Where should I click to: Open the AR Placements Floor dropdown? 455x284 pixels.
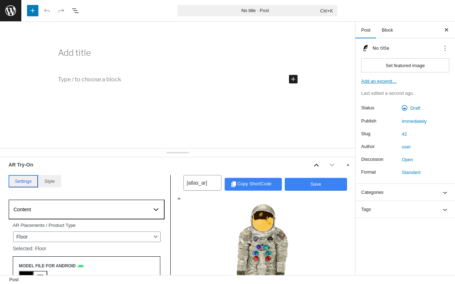(x=87, y=237)
